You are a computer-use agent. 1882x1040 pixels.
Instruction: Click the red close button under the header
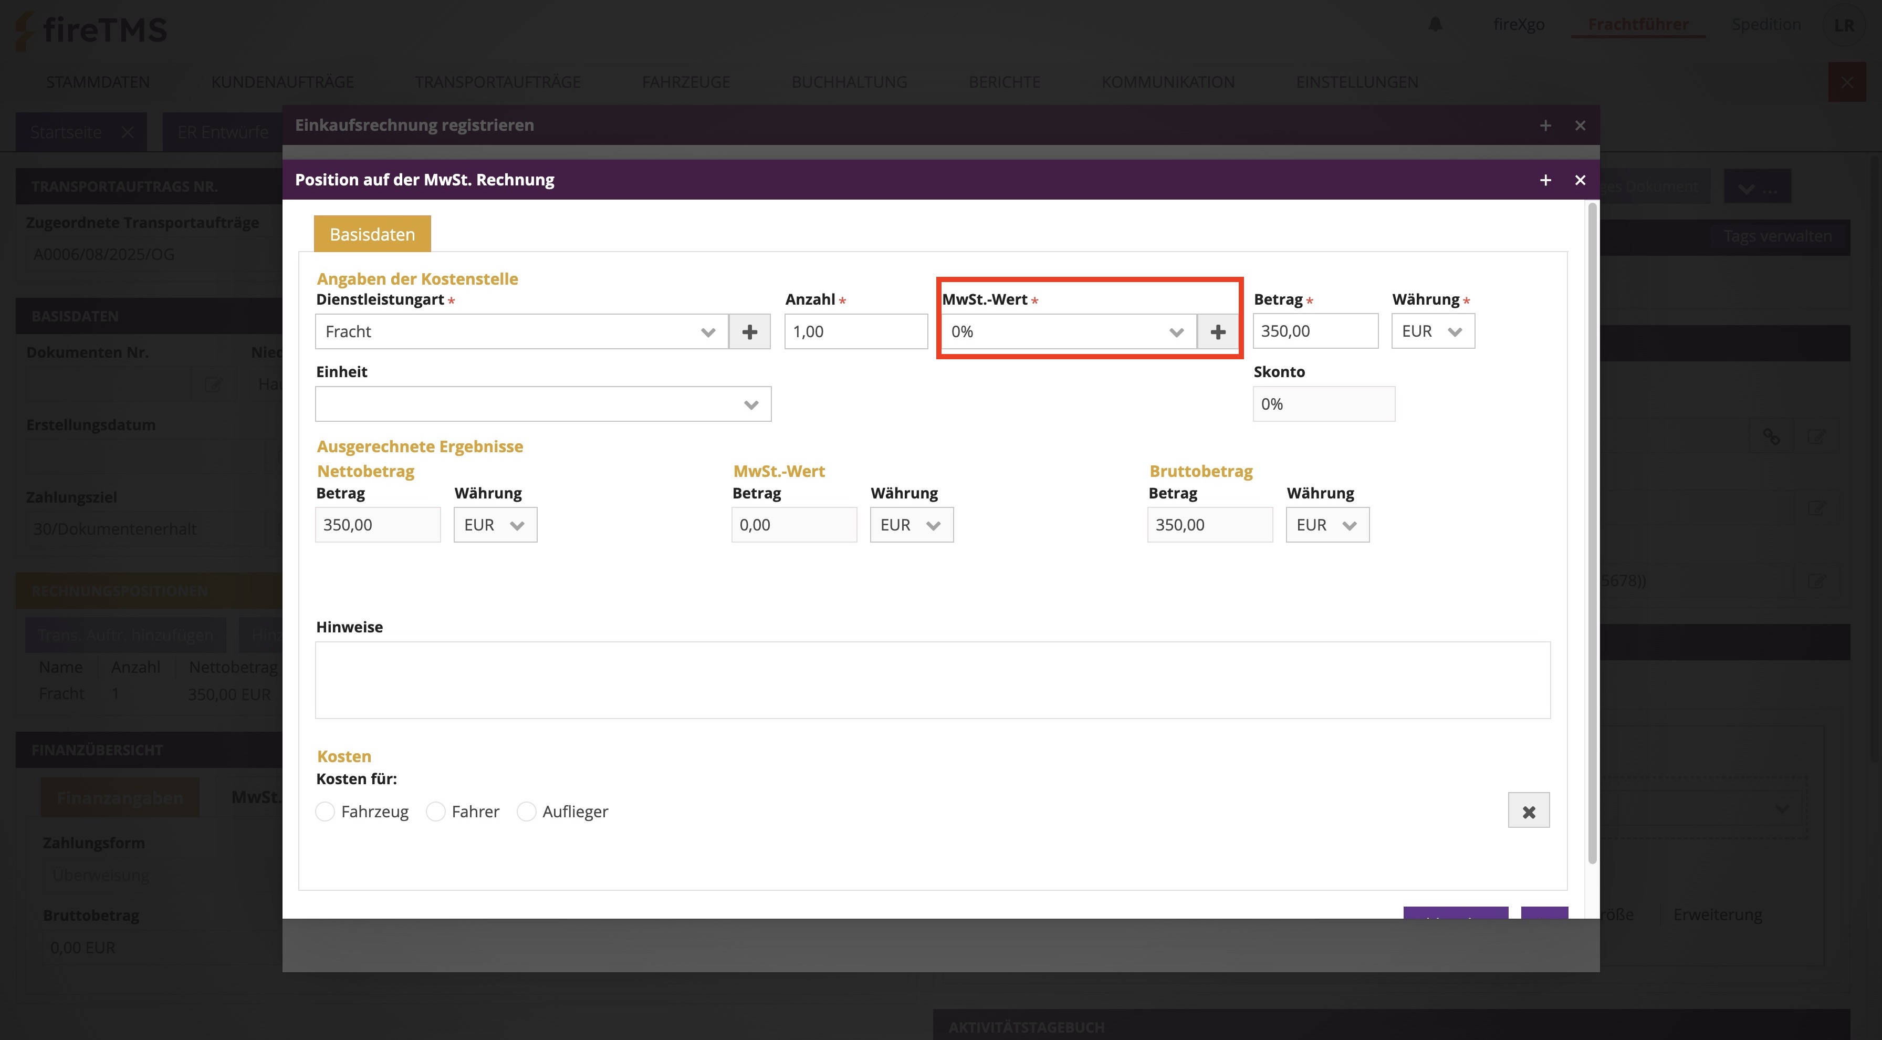(1846, 82)
